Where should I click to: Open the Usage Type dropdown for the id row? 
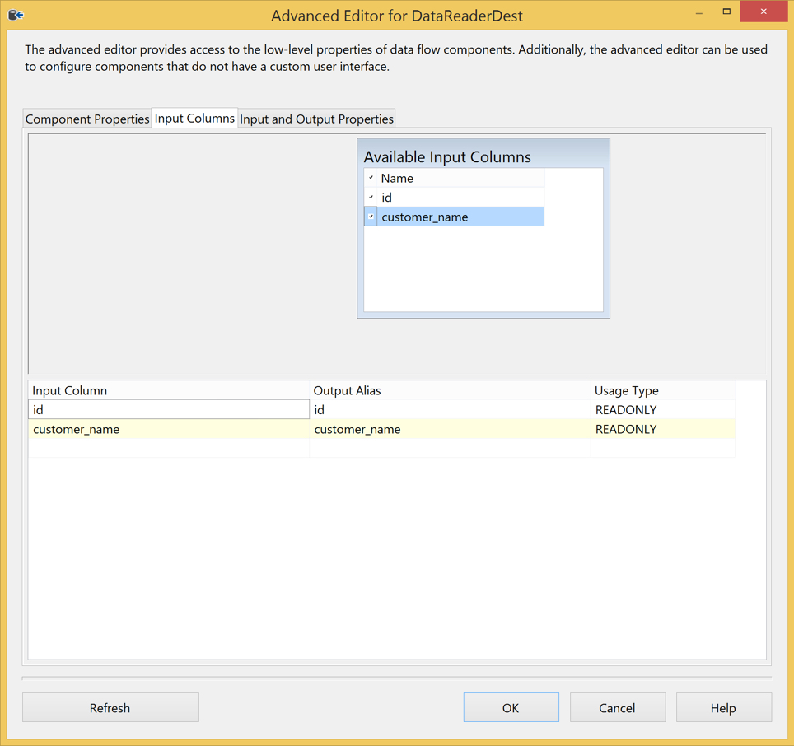click(x=659, y=409)
